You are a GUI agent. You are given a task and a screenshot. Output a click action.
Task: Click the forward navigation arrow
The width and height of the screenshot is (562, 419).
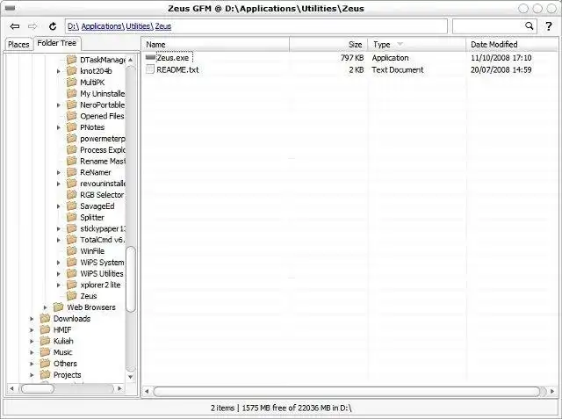32,26
